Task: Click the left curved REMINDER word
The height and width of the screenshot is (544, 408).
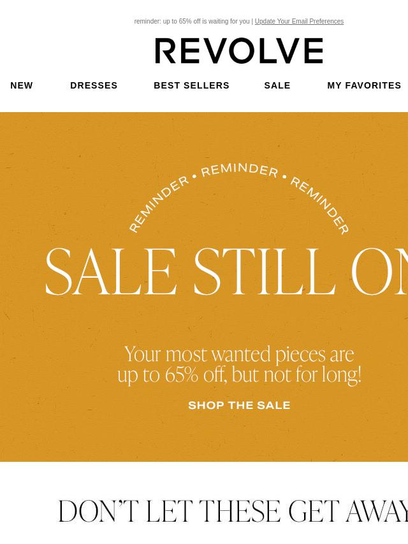Action: pyautogui.click(x=158, y=204)
